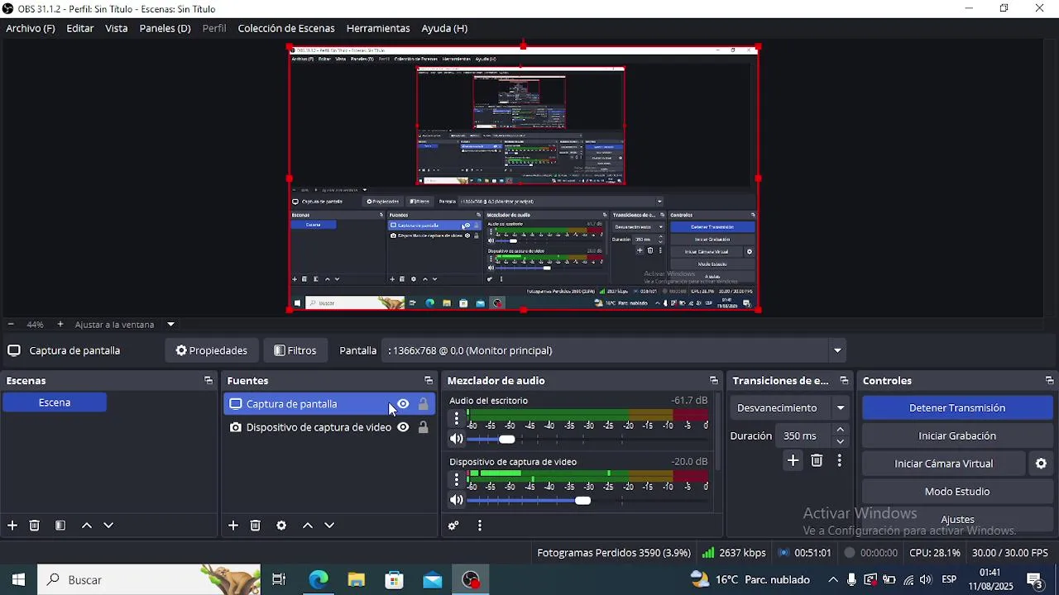Viewport: 1059px width, 595px height.
Task: Open advanced audio properties gears icon
Action: tap(453, 526)
